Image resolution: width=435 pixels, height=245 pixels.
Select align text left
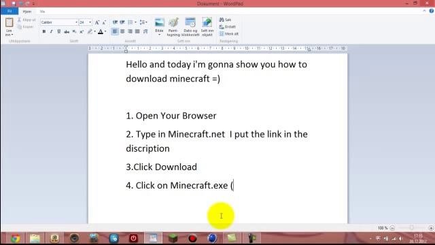[x=115, y=32]
